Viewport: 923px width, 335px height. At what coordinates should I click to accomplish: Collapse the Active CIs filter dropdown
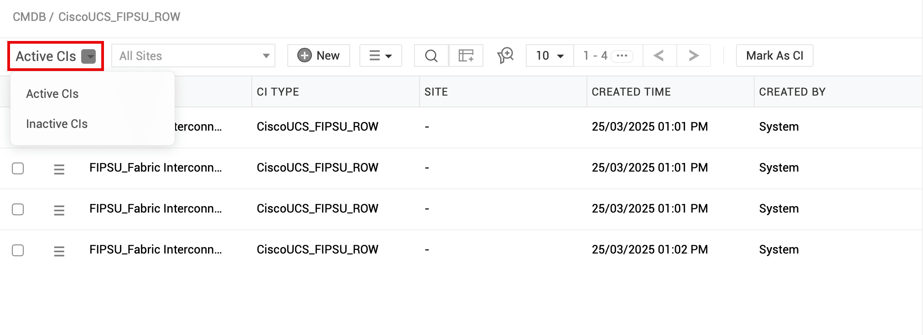pyautogui.click(x=88, y=56)
